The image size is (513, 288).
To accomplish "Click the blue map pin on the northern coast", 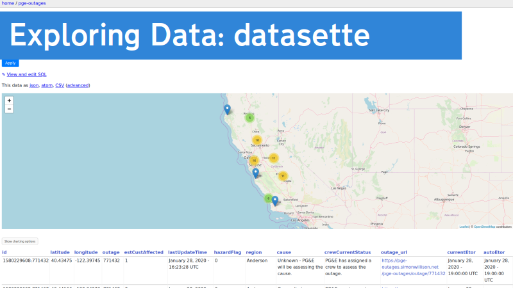I will [x=227, y=109].
